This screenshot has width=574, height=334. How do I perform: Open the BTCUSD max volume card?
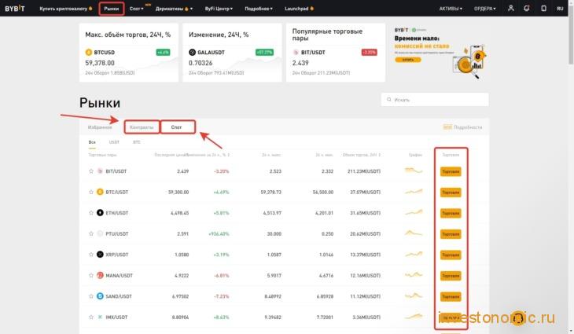coord(128,53)
